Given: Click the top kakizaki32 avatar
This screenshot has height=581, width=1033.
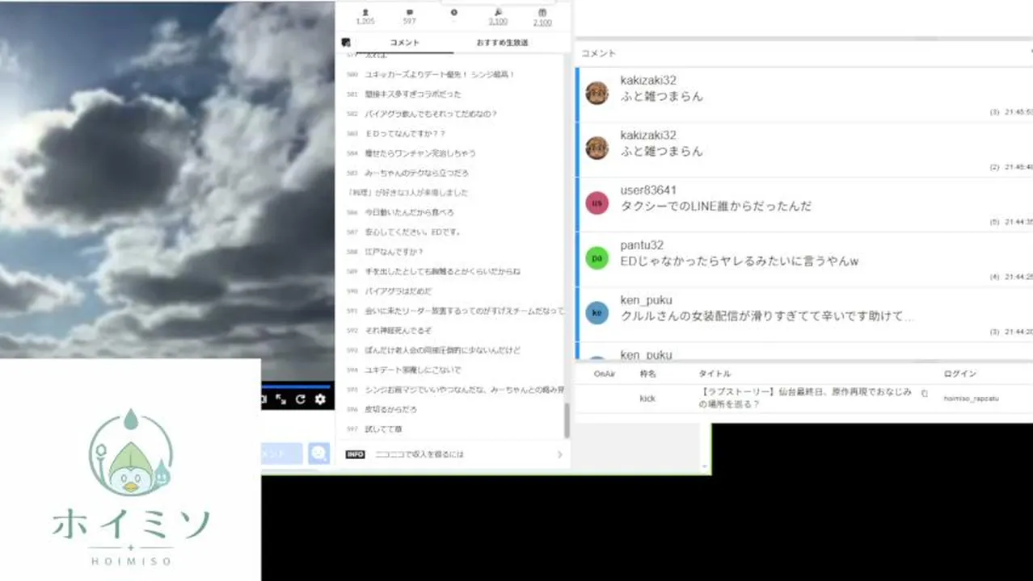Looking at the screenshot, I should point(597,93).
